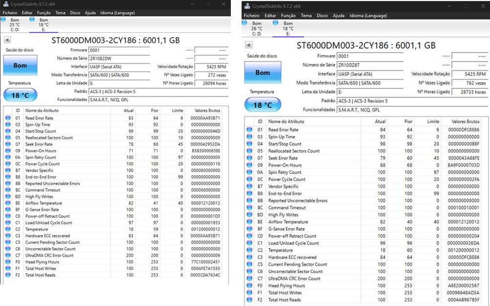
Task: Click Firmware field in left window
Action: click(x=120, y=50)
